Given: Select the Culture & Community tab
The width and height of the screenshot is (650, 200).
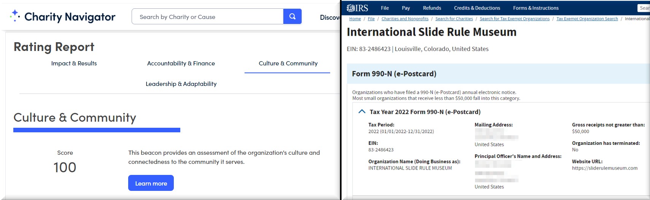Looking at the screenshot, I should [288, 63].
